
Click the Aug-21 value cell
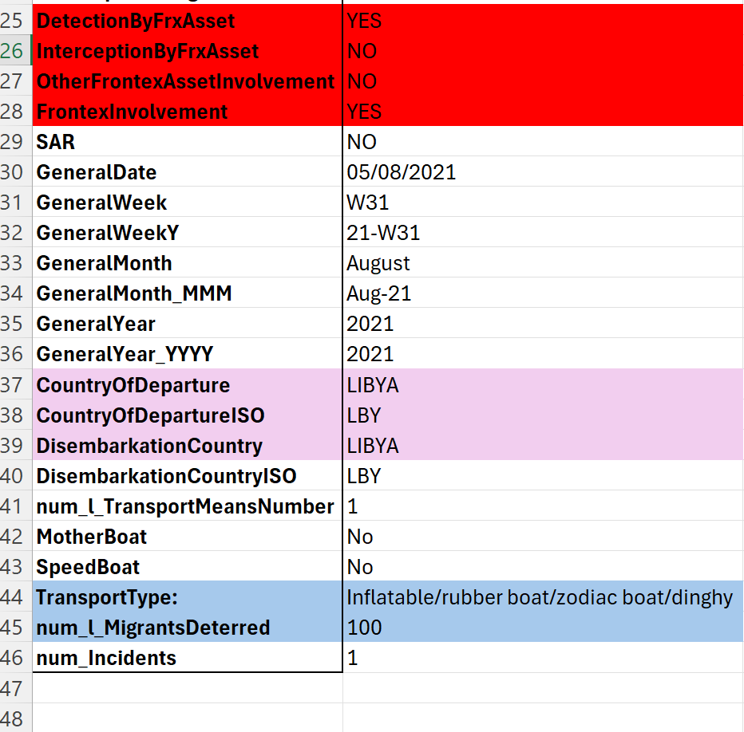tap(379, 293)
